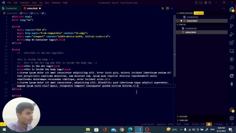Open the Selection menu
The image size is (236, 133).
click(x=25, y=3)
